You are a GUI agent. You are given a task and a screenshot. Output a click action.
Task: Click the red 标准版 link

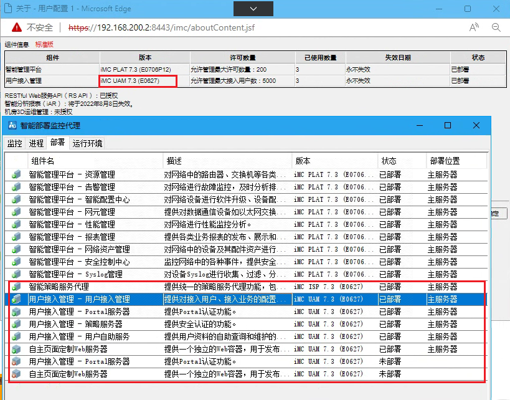(44, 44)
